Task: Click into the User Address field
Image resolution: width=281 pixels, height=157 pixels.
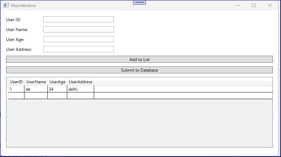Action: coord(78,49)
